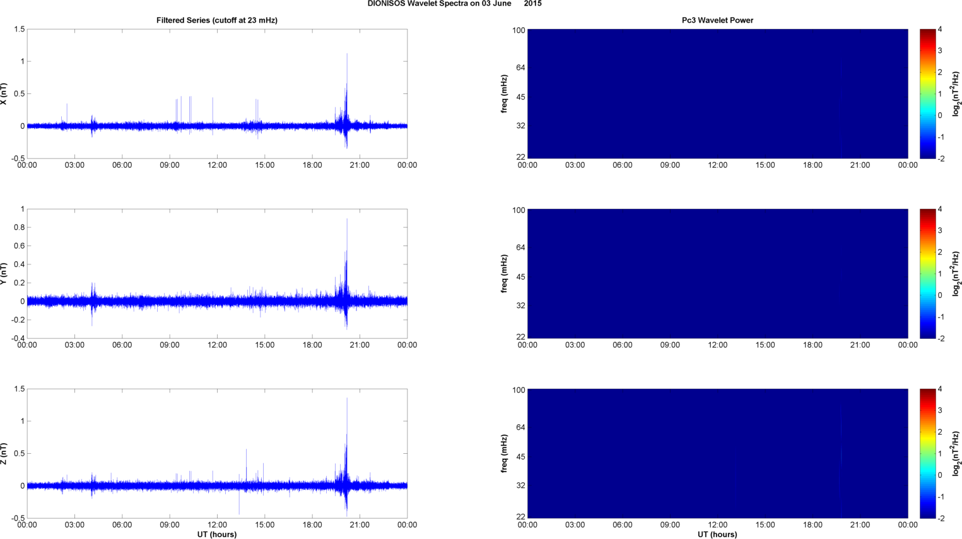Click the 'Z (nT)' vertical axis label

click(4, 454)
